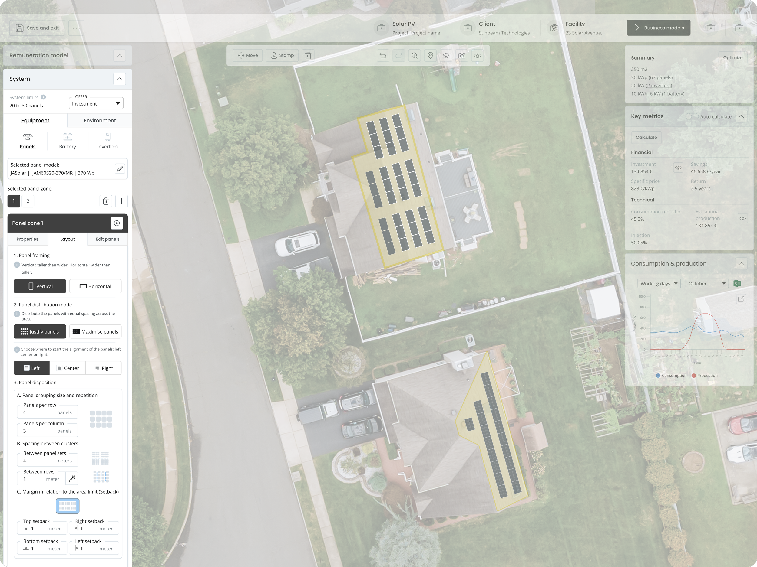Click the camera snapshot icon

pos(462,55)
